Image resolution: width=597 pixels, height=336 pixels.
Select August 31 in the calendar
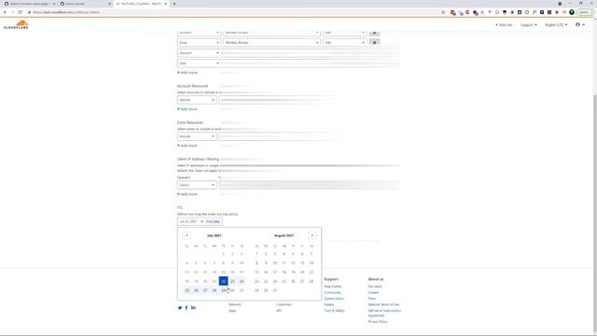[x=275, y=290]
